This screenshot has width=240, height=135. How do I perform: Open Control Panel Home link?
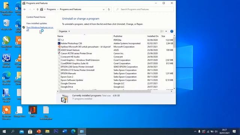[36, 17]
